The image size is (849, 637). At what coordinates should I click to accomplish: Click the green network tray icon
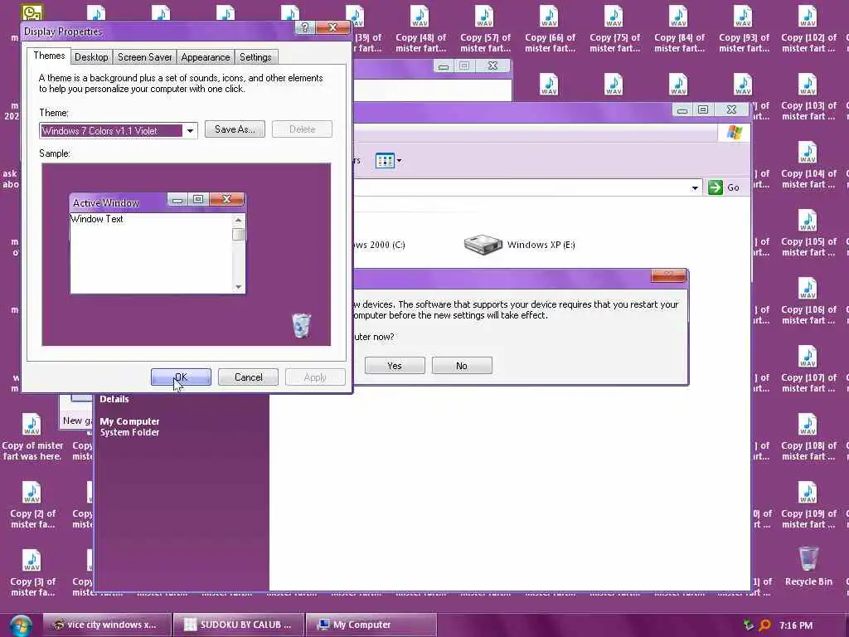click(749, 625)
